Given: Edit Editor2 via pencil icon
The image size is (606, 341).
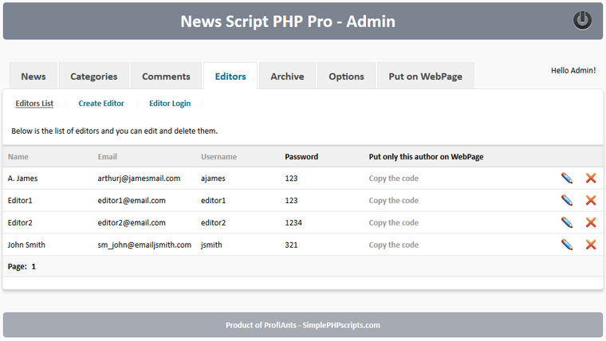Looking at the screenshot, I should click(x=567, y=222).
